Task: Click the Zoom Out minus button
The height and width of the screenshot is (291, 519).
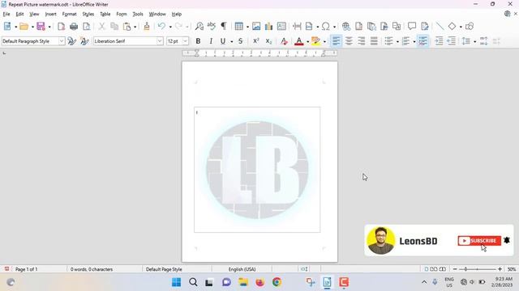Action: pos(455,269)
